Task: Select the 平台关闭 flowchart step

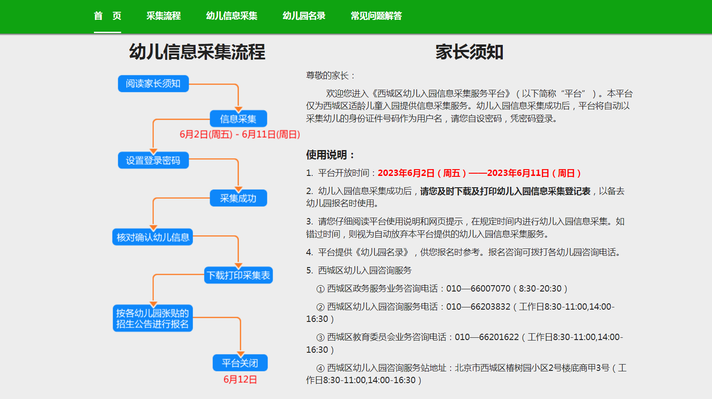Action: 240,363
